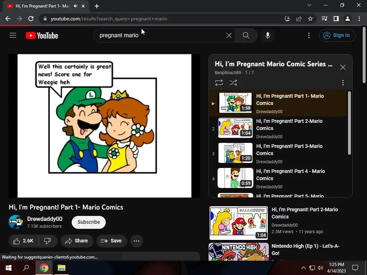Image resolution: width=367 pixels, height=275 pixels.
Task: View site information lock icon
Action: coord(45,19)
